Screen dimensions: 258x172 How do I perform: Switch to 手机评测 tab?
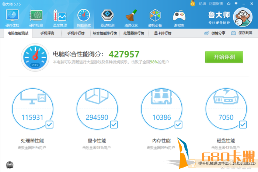[x=47, y=33]
